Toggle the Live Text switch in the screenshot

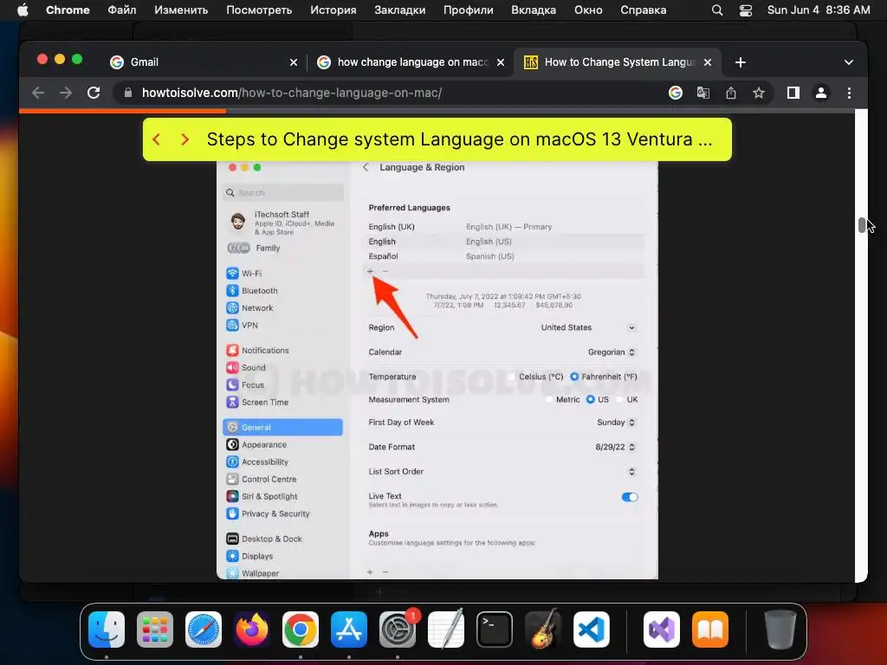pos(630,497)
